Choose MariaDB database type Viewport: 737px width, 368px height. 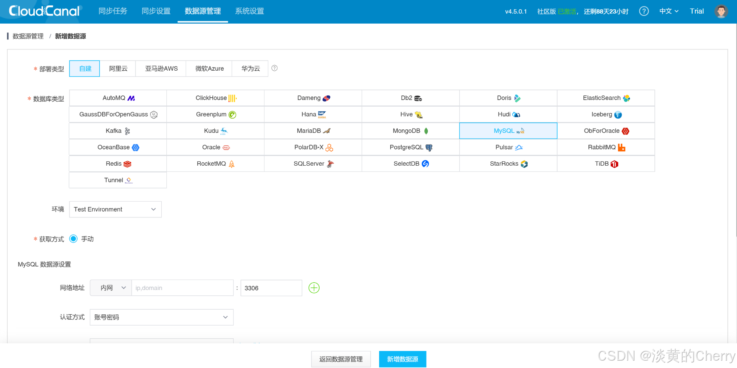point(313,131)
